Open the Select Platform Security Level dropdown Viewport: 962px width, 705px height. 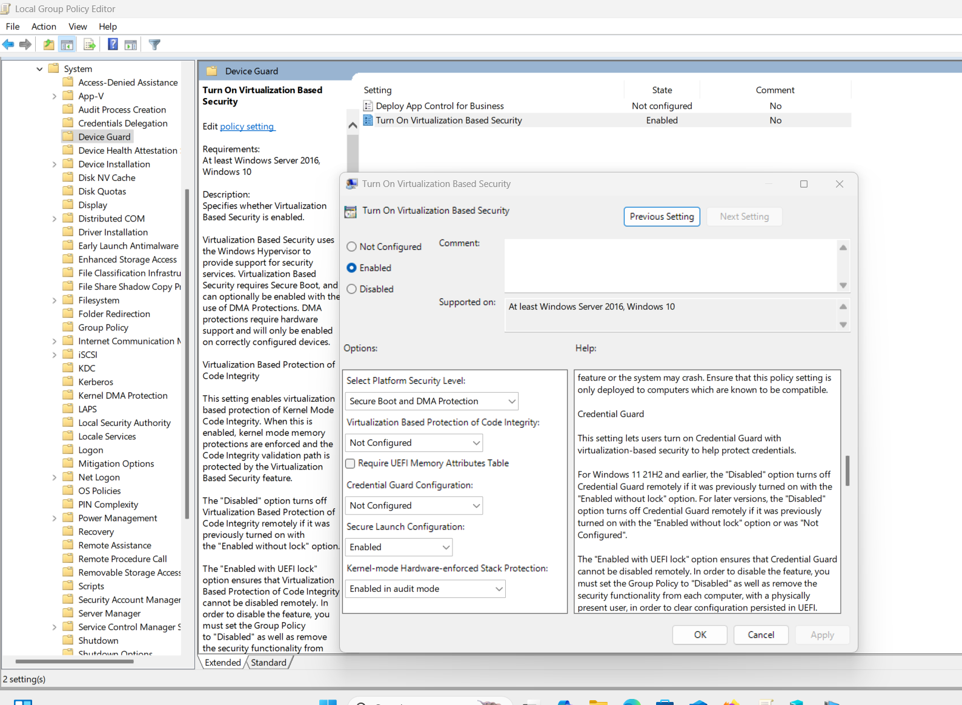click(x=432, y=401)
